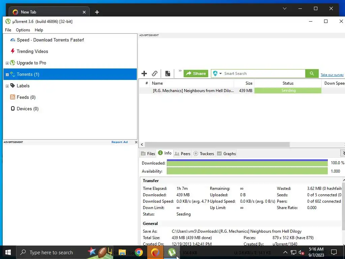
Task: Expand the toolbar overflow chevron
Action: tap(180, 71)
